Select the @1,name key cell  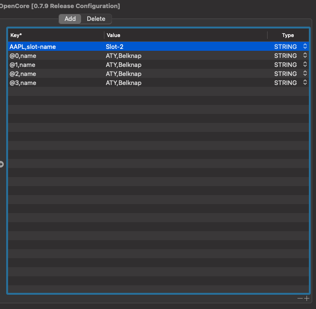click(x=56, y=65)
